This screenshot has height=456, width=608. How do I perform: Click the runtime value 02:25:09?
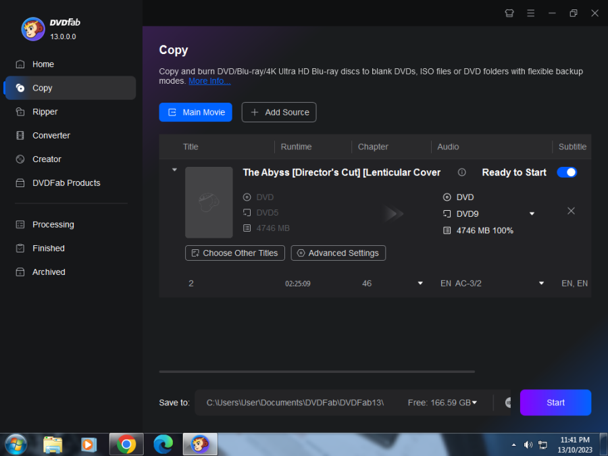pos(297,284)
